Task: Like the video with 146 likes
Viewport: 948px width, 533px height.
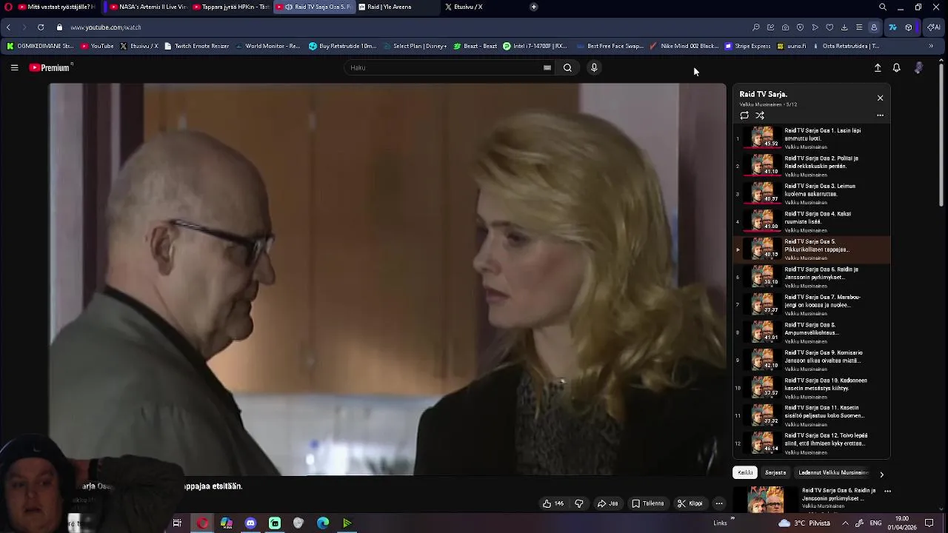Action: coord(553,503)
